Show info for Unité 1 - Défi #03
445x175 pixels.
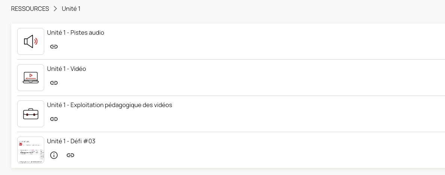54,155
